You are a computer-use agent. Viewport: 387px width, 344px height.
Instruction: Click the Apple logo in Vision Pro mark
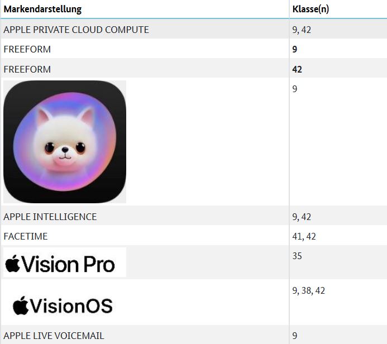pyautogui.click(x=12, y=264)
